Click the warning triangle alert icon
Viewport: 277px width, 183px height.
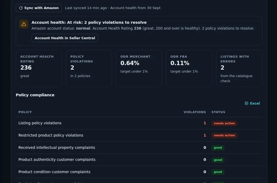tap(24, 24)
